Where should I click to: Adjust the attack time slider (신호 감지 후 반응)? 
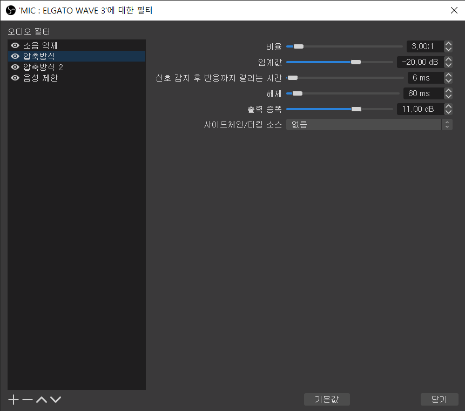(345, 78)
